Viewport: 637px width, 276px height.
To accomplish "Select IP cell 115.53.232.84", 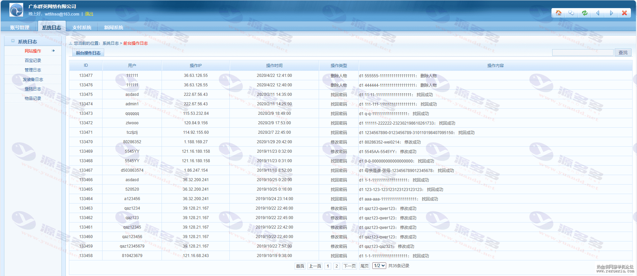I will [x=196, y=113].
